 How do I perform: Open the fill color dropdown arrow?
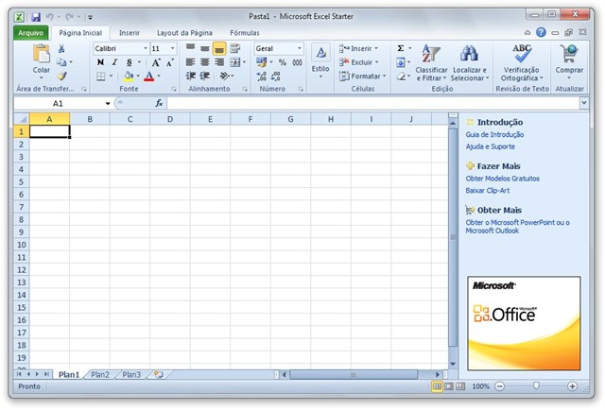point(138,76)
